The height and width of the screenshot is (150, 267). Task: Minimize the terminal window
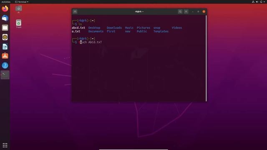tap(193, 12)
